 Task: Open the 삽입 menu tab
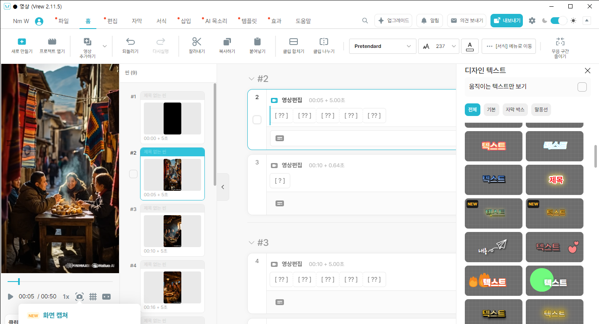tap(186, 21)
